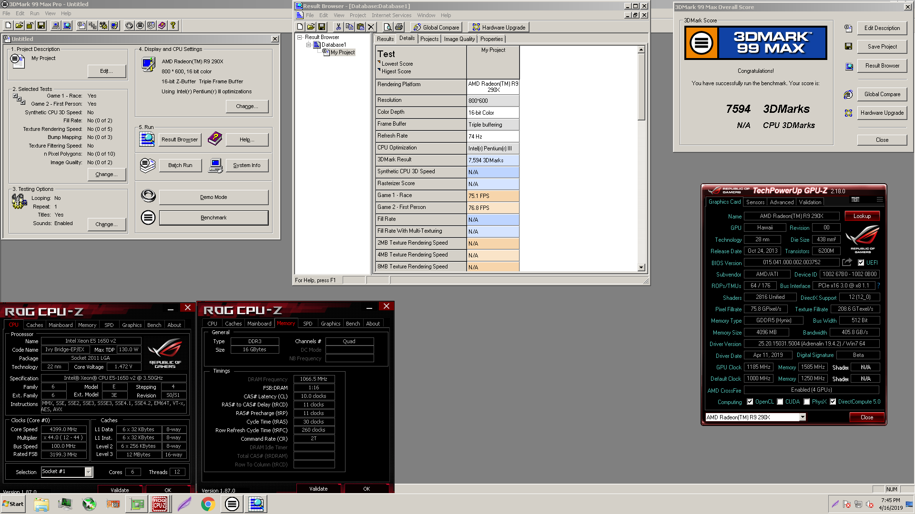Click the Save Project floppy icon in Overall Score
This screenshot has width=915, height=514.
click(x=848, y=47)
